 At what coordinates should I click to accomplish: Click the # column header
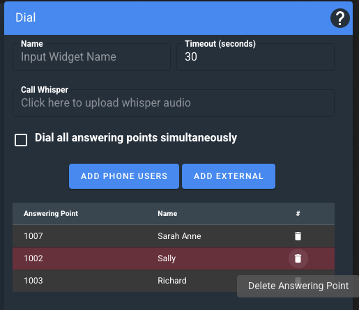pos(298,213)
